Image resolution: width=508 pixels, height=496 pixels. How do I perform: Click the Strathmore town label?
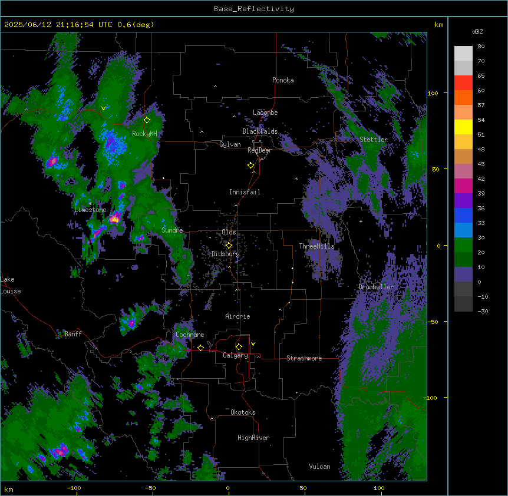(x=304, y=358)
